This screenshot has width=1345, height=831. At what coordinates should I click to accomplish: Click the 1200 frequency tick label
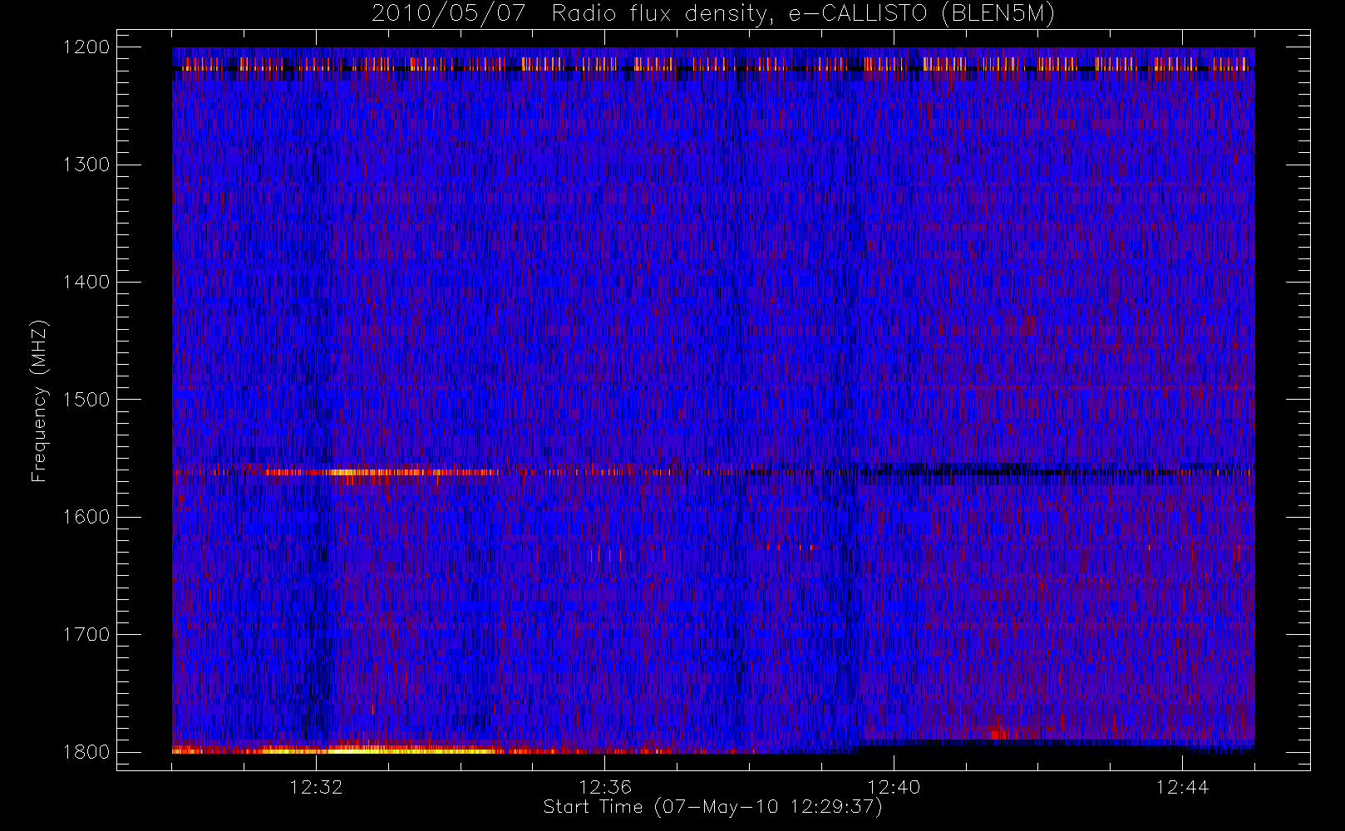[x=86, y=47]
